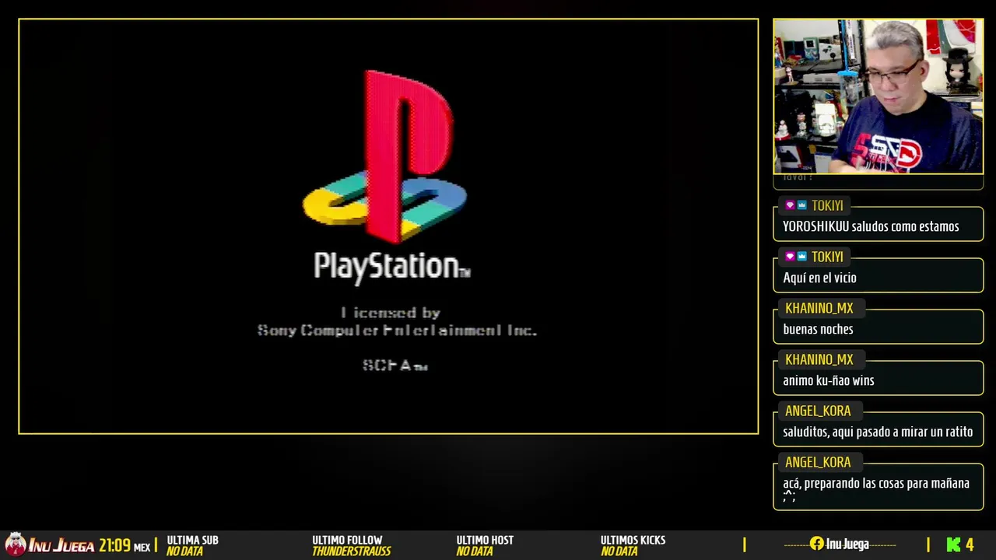
Task: Click chat message 'Aquí en el vicio'
Action: point(819,278)
